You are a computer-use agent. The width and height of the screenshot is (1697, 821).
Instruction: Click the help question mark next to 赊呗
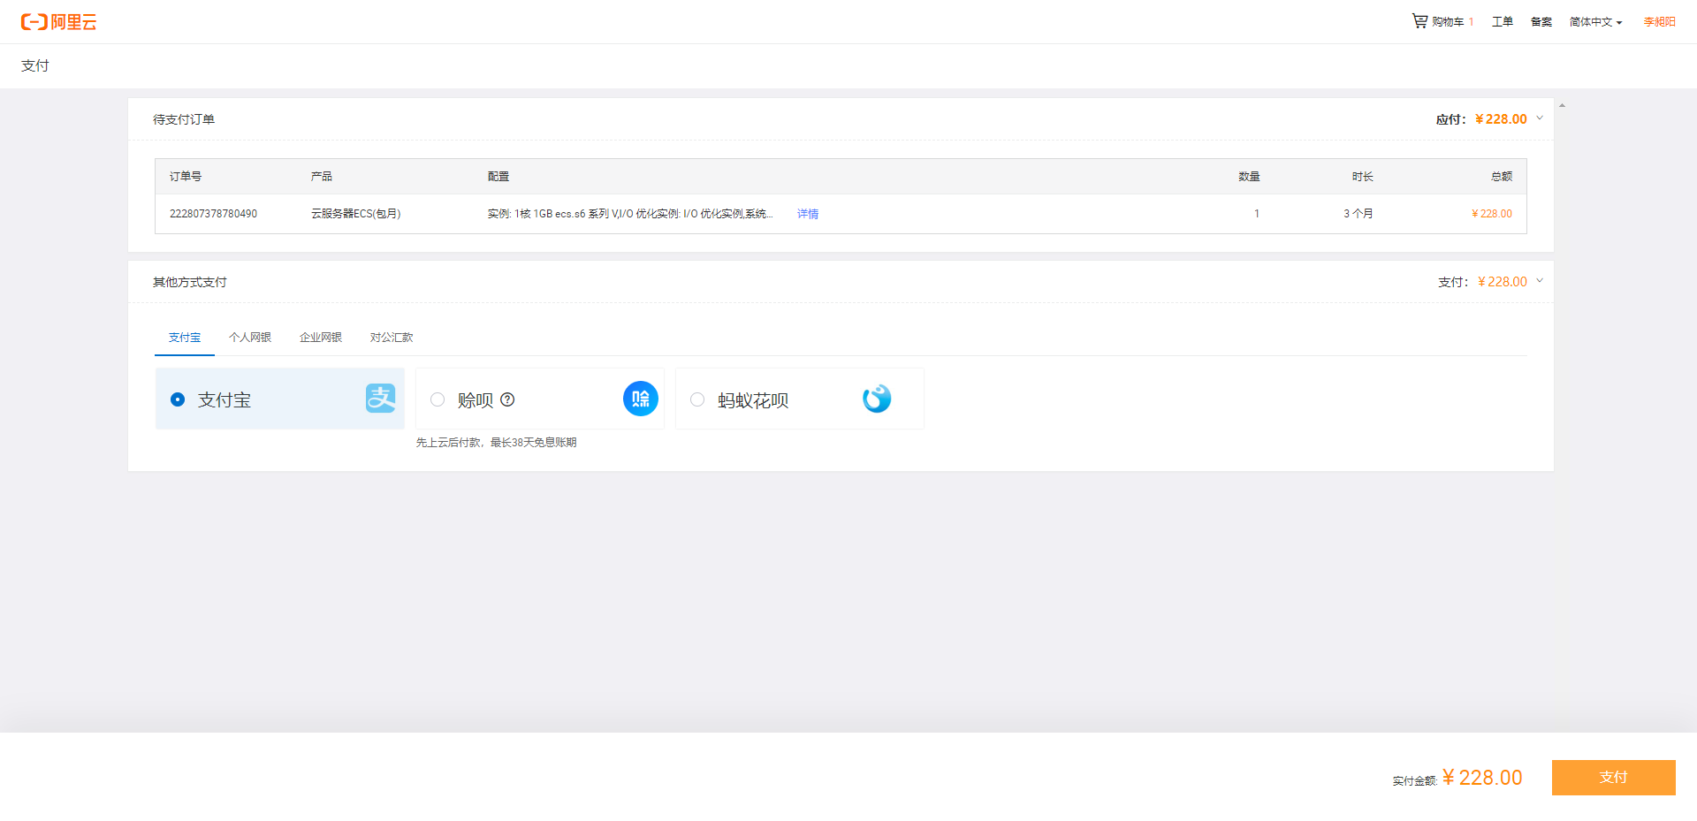point(507,399)
